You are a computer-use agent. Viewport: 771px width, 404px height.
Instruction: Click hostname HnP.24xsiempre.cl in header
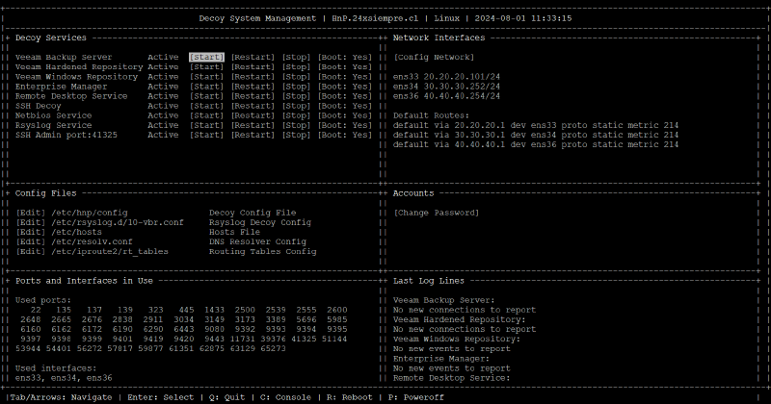click(x=375, y=18)
